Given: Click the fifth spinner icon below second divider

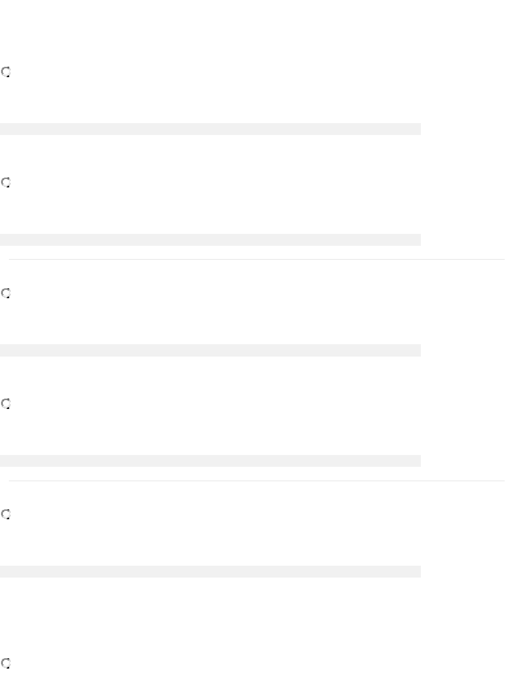Looking at the screenshot, I should coord(6,515).
